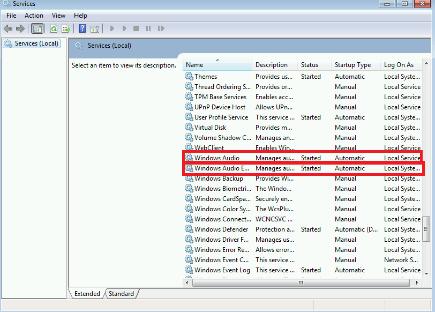The image size is (435, 312).
Task: Select the Windows Event C... service
Action: (303, 260)
